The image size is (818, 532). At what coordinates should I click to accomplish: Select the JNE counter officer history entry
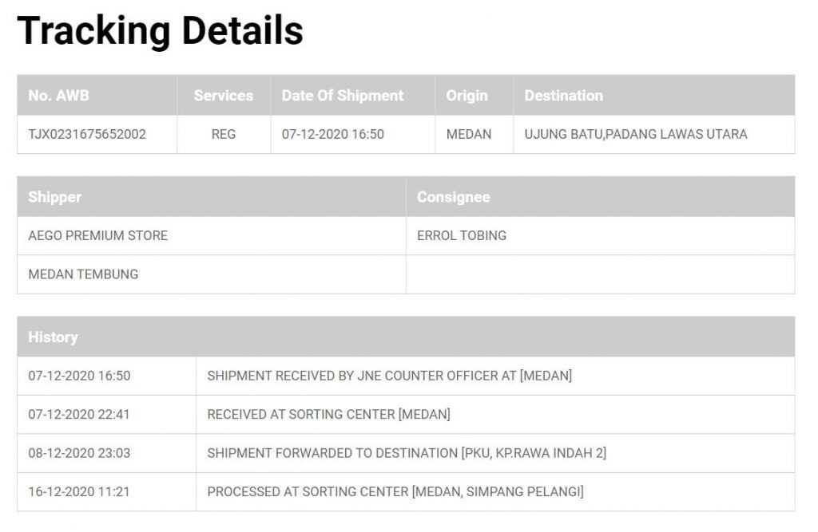coord(389,376)
